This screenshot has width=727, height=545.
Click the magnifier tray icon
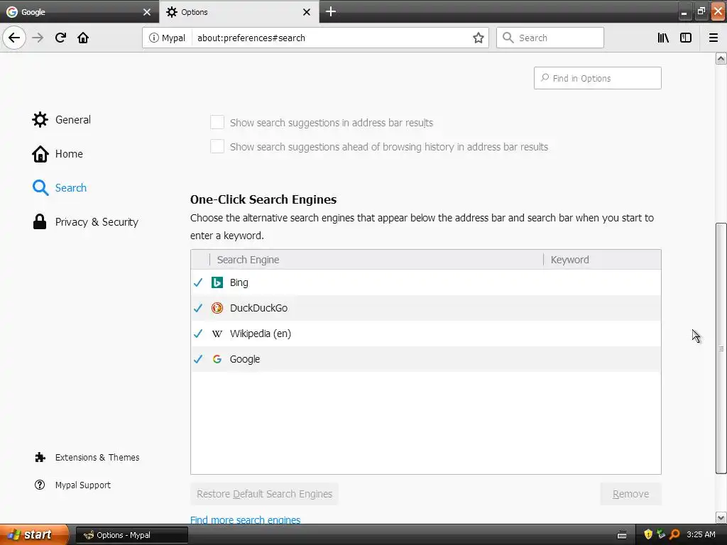point(674,535)
